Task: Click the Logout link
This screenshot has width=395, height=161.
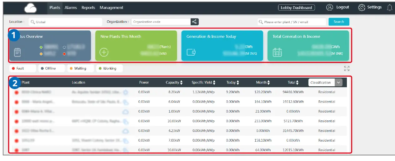Action: click(x=342, y=7)
